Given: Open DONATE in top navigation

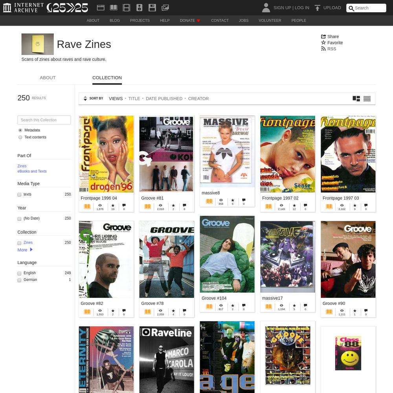Looking at the screenshot, I should 190,20.
